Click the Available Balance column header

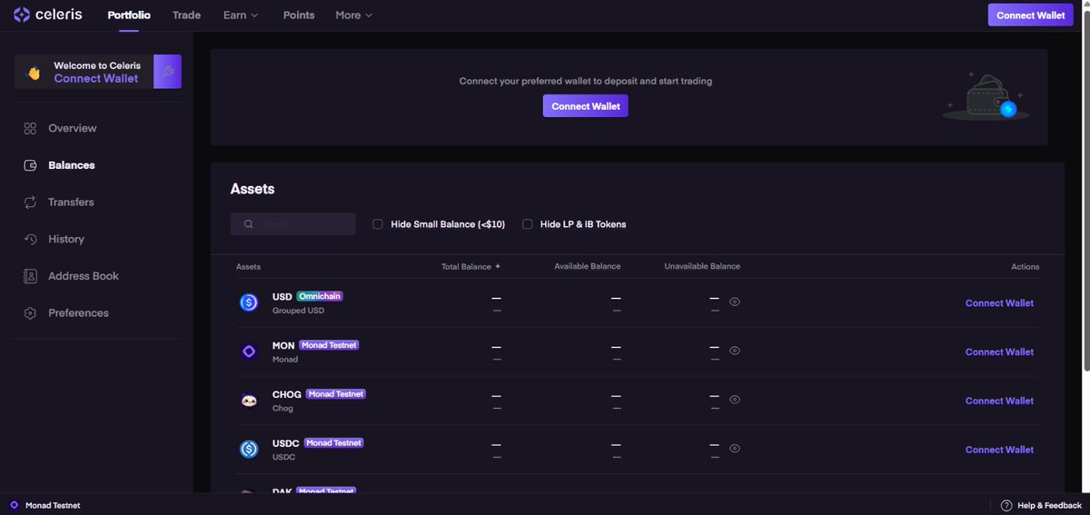(587, 266)
